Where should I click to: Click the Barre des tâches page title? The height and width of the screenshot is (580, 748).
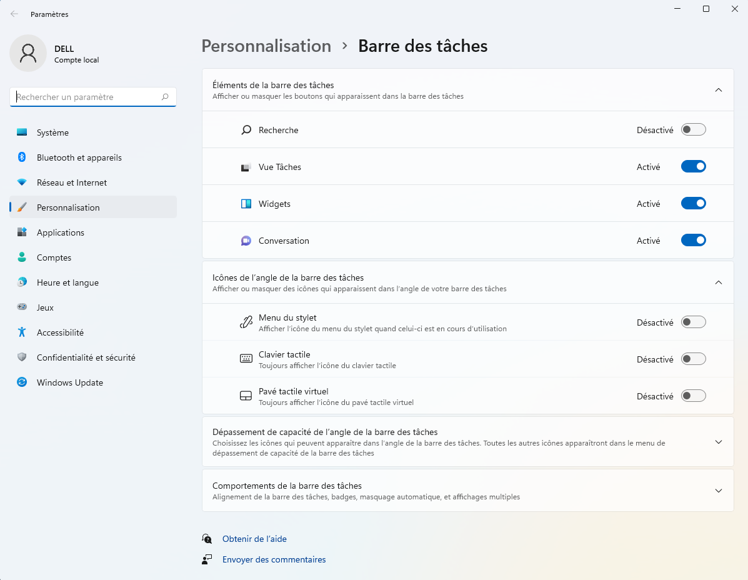tap(422, 46)
